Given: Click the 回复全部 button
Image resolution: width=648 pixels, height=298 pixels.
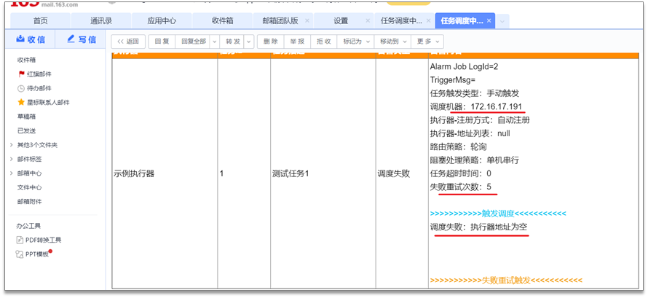Looking at the screenshot, I should (194, 42).
